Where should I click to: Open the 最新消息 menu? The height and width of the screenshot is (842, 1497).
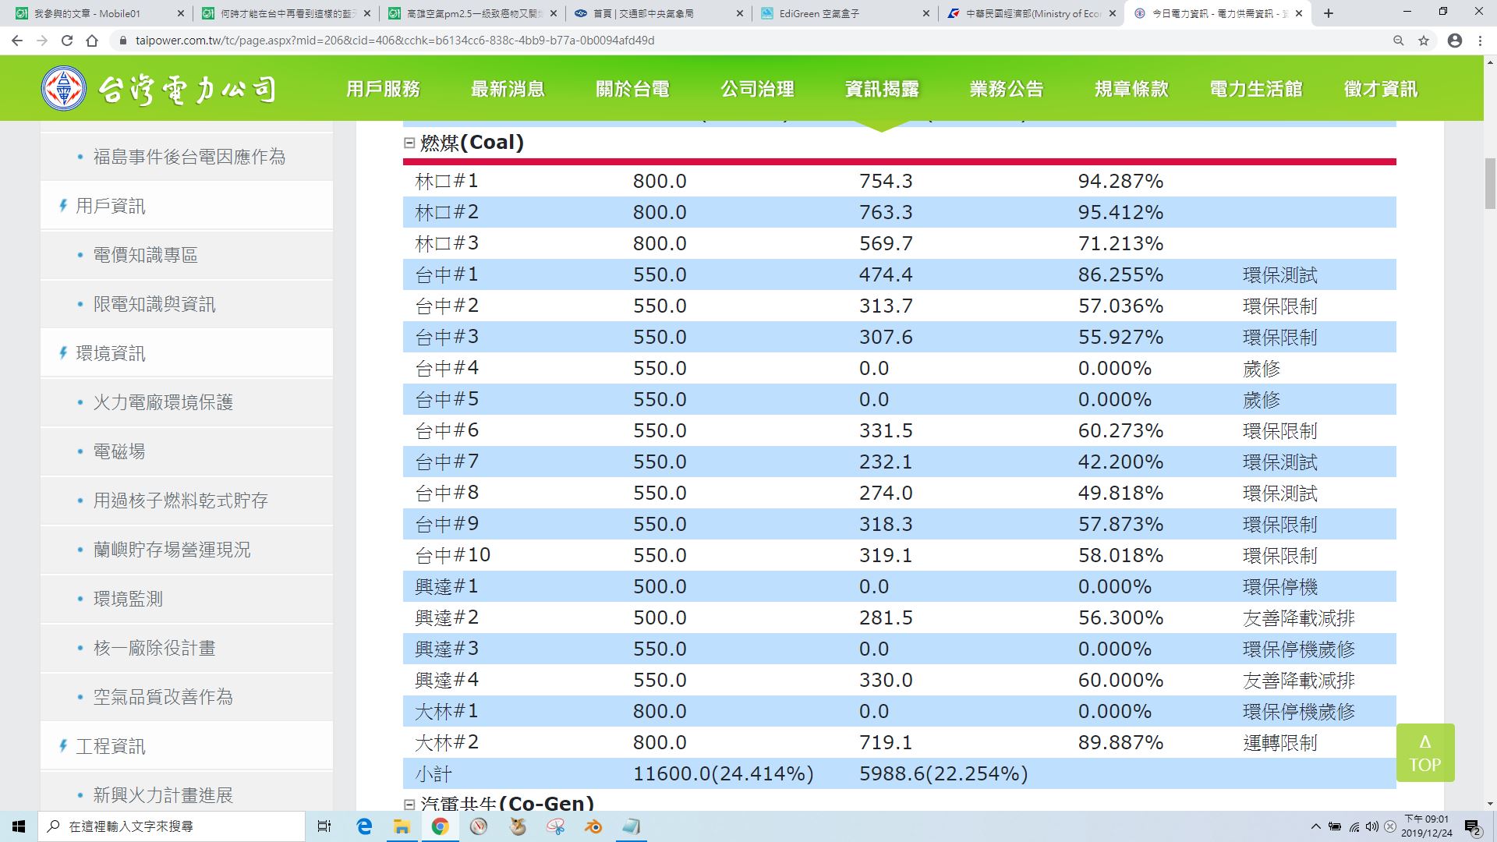508,89
